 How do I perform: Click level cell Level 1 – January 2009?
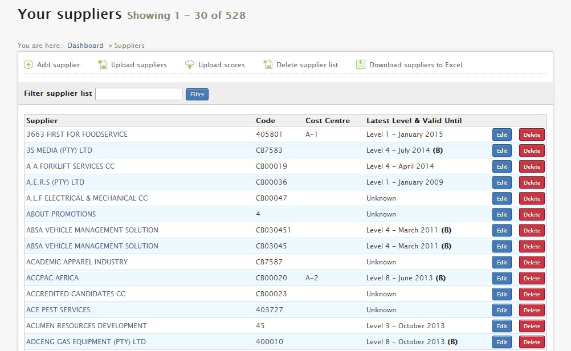pyautogui.click(x=405, y=182)
